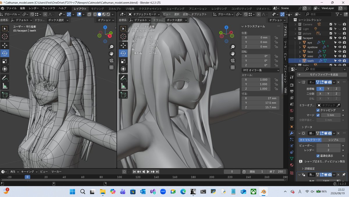This screenshot has width=349, height=197.
Task: Activate the Rotate tool in left viewport
Action: pyautogui.click(x=5, y=53)
